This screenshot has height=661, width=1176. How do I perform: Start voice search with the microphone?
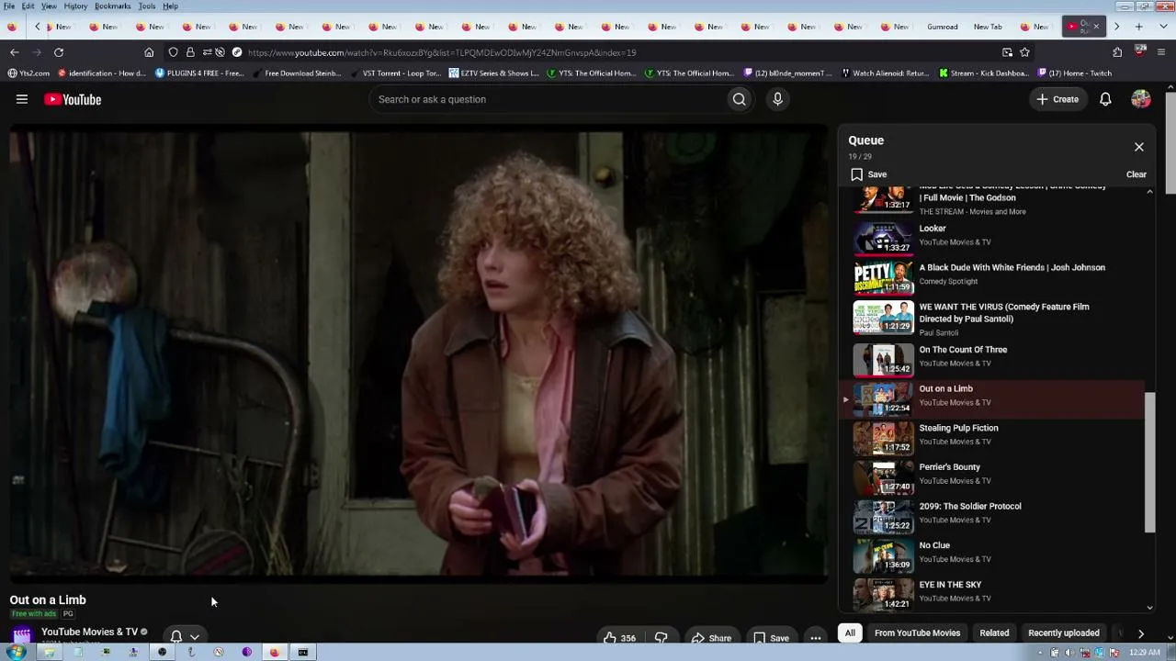coord(777,99)
